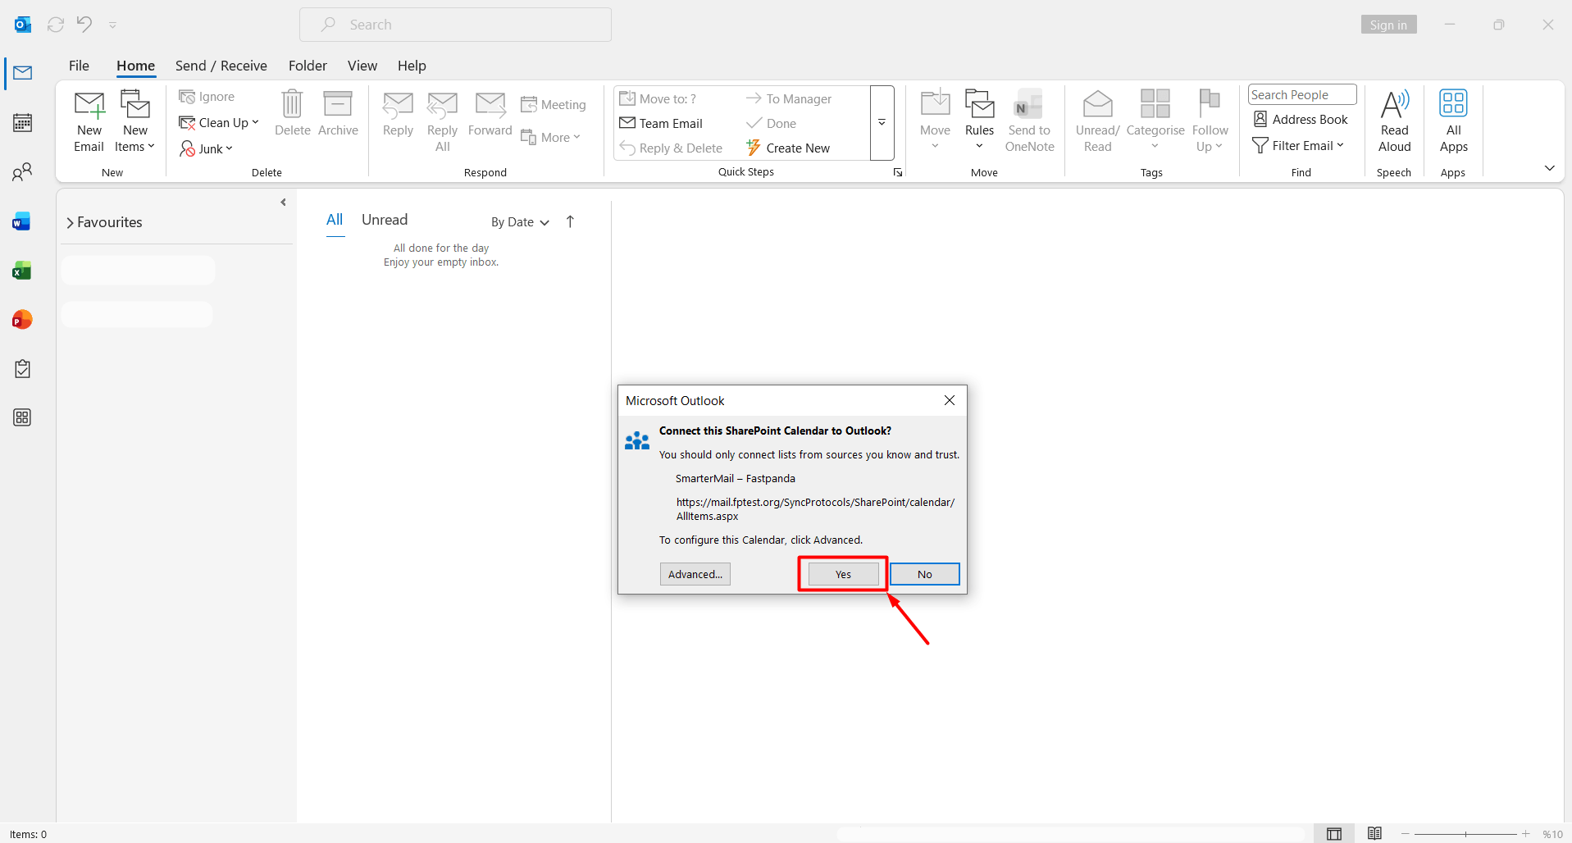Reverse sort order with the arrow
Image resolution: width=1572 pixels, height=843 pixels.
[570, 221]
